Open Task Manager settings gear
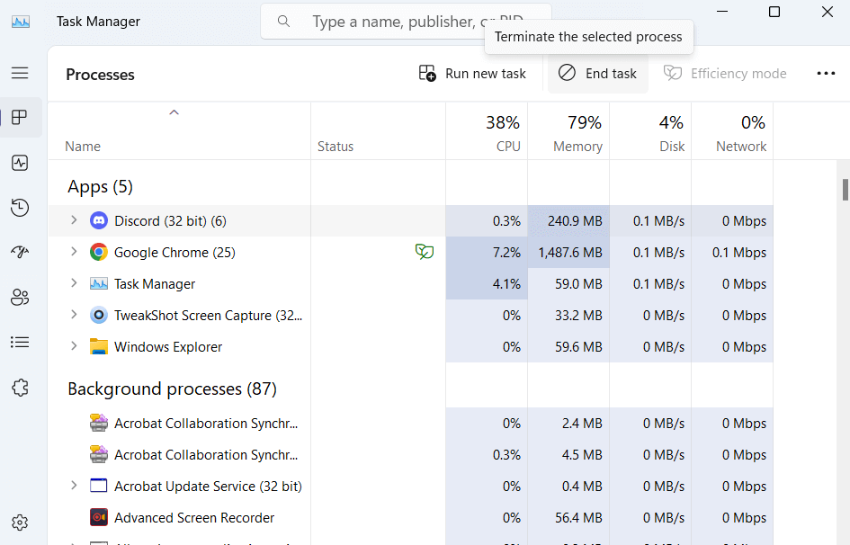The image size is (850, 545). pos(20,523)
